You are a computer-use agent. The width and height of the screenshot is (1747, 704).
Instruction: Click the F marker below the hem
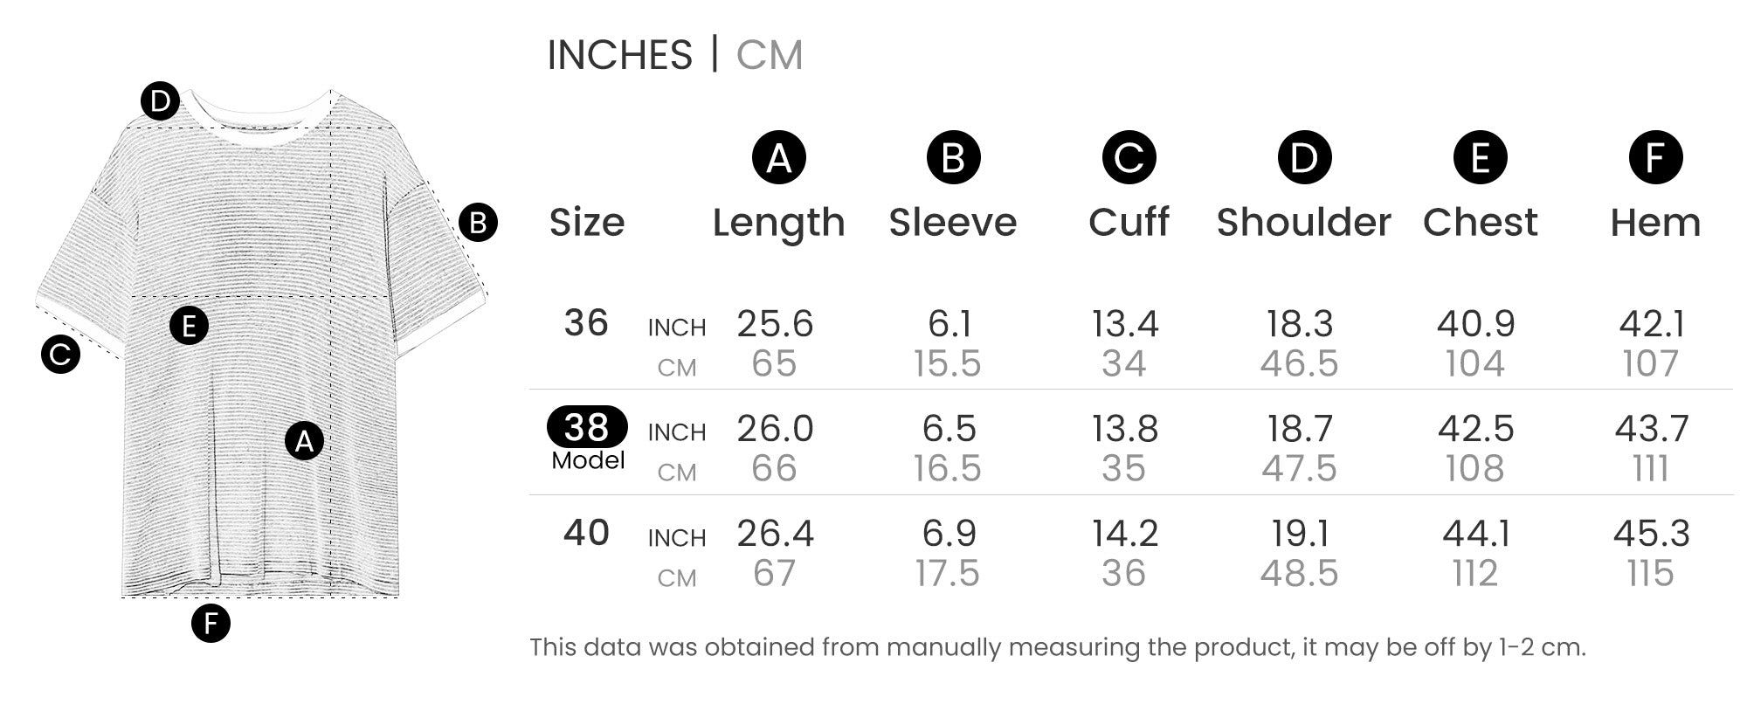210,624
